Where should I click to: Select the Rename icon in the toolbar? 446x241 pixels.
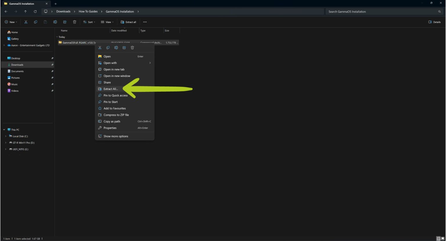(x=55, y=22)
